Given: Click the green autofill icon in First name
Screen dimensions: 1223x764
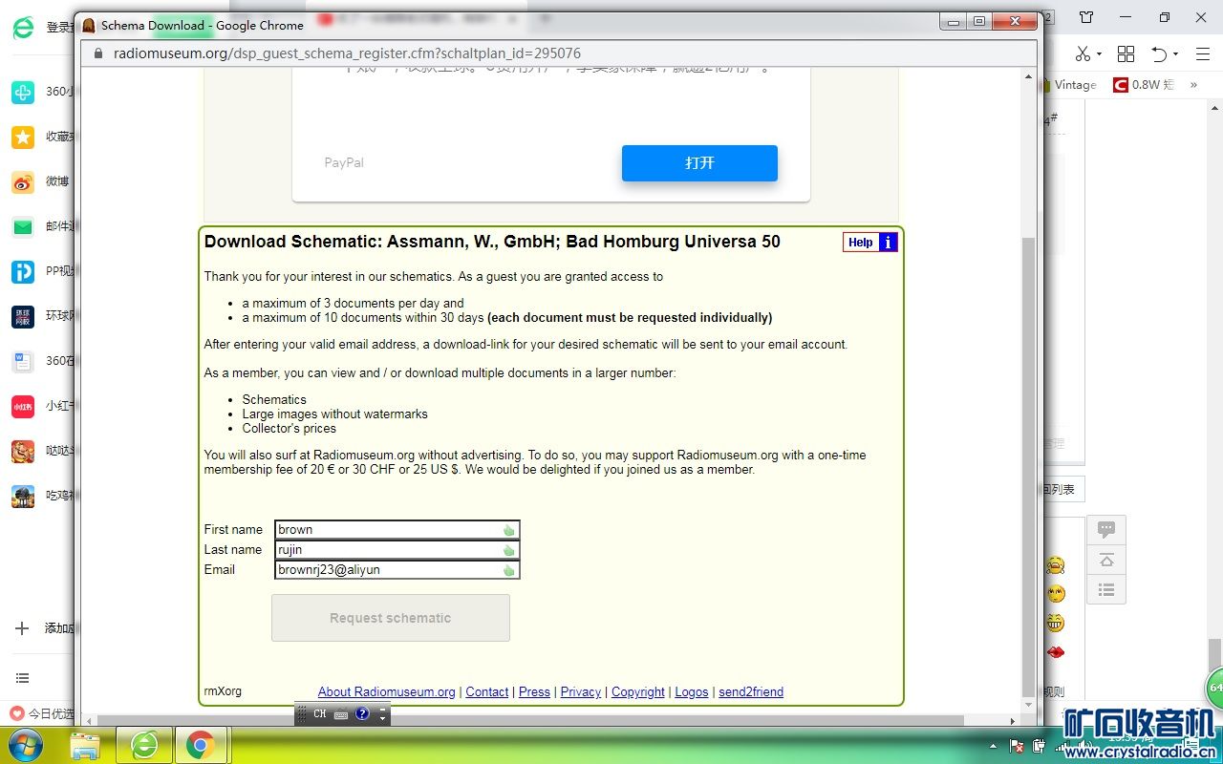Looking at the screenshot, I should pyautogui.click(x=509, y=530).
